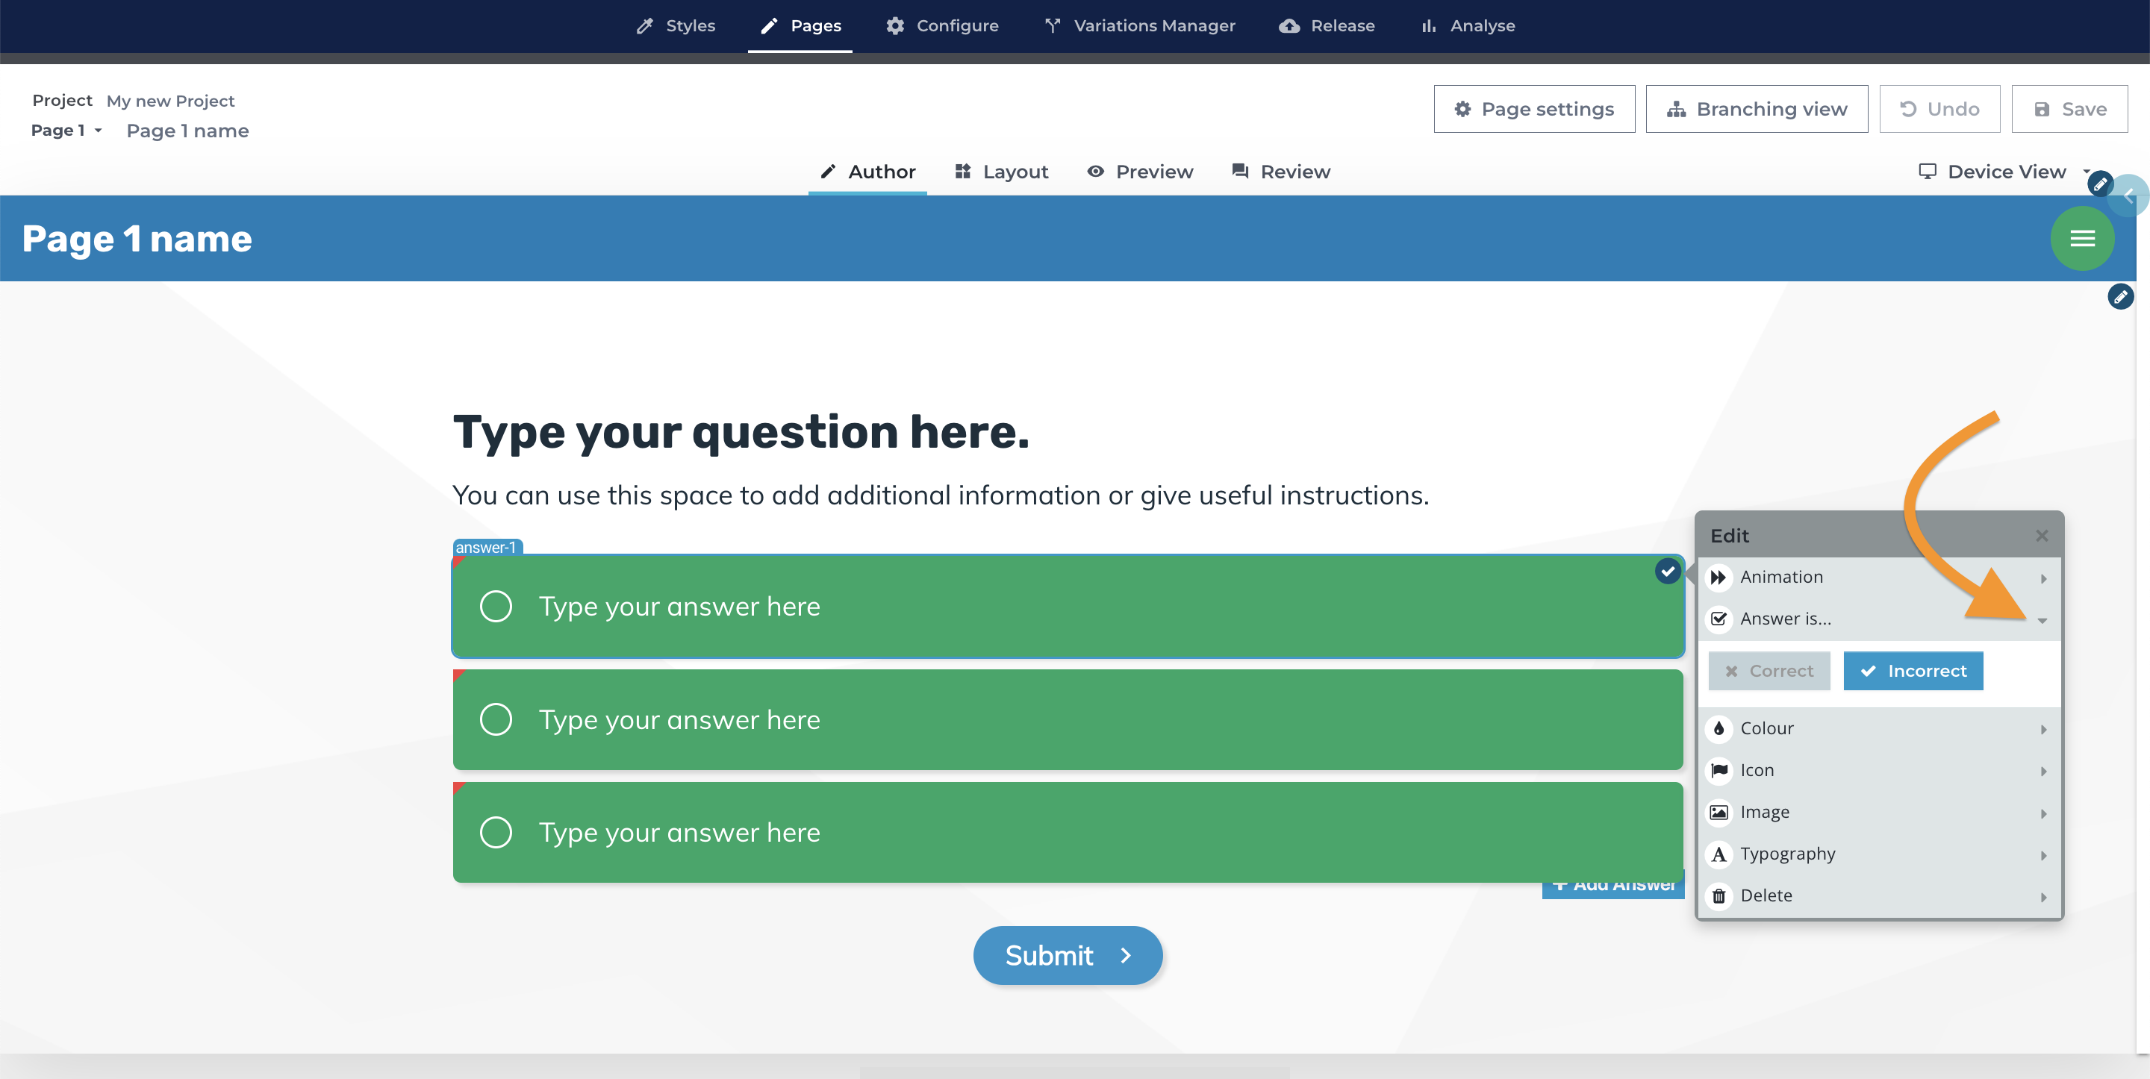Open the Page 1 dropdown

(66, 131)
